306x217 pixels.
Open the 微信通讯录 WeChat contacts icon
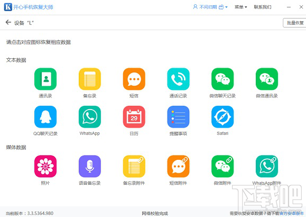(x=267, y=79)
